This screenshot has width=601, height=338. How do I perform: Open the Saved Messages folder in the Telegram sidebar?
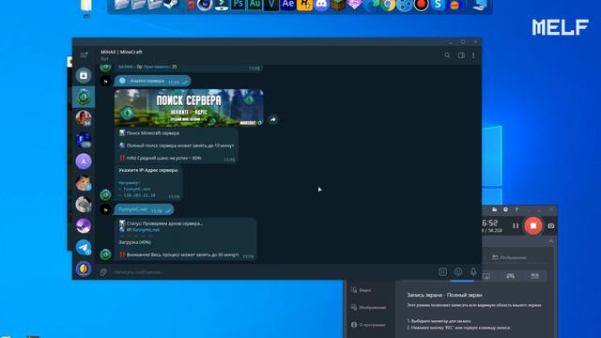click(x=84, y=75)
